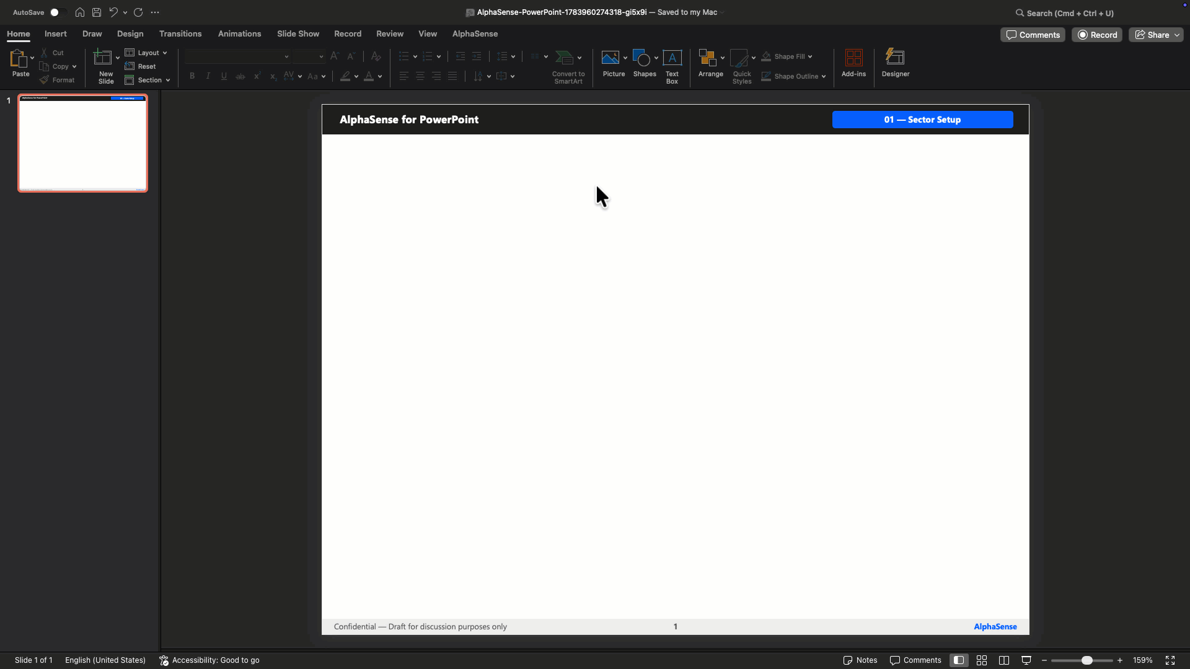Open the Shapes gallery icon
This screenshot has width=1190, height=669.
(641, 58)
